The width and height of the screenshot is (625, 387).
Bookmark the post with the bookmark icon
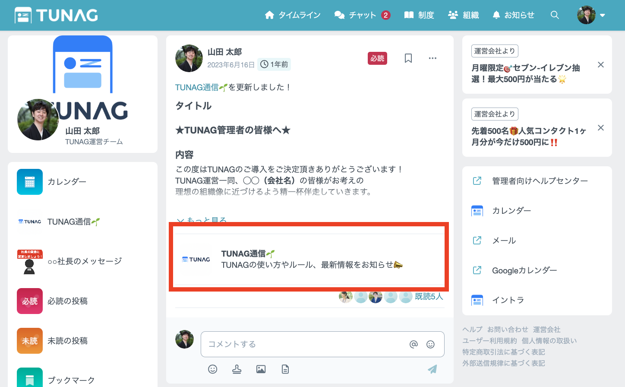coord(408,58)
